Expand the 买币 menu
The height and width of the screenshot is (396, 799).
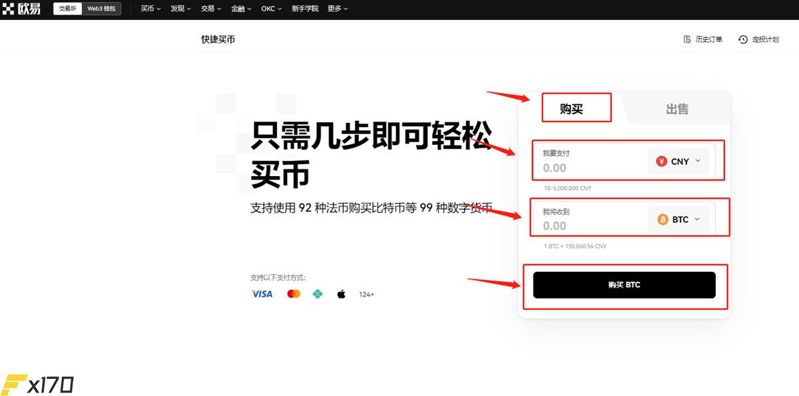[x=150, y=9]
